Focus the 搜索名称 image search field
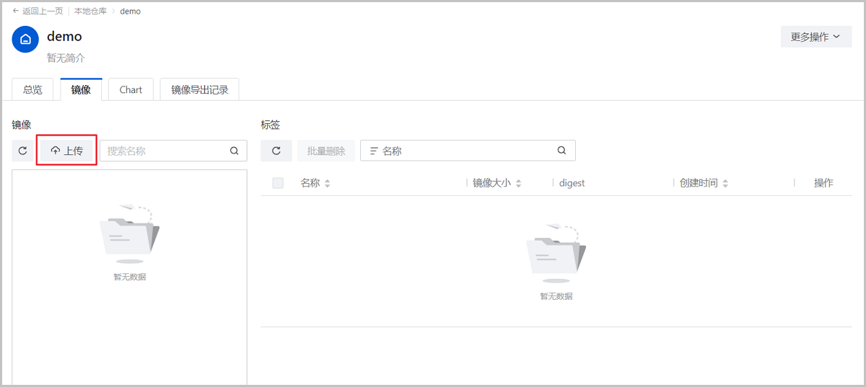This screenshot has height=387, width=866. [x=165, y=151]
